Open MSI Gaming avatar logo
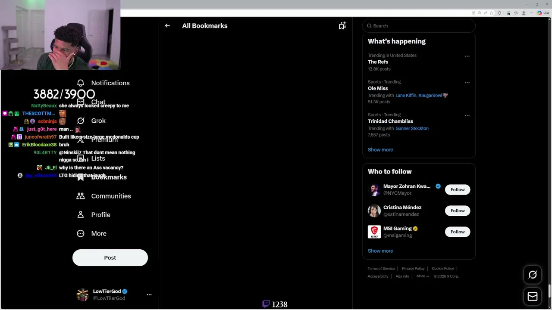This screenshot has width=552, height=310. tap(374, 232)
